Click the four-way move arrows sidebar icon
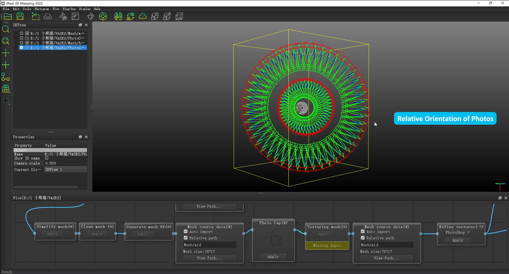509x274 pixels. [5, 101]
